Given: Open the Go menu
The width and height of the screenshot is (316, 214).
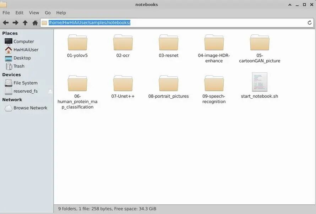Looking at the screenshot, I should (x=48, y=13).
